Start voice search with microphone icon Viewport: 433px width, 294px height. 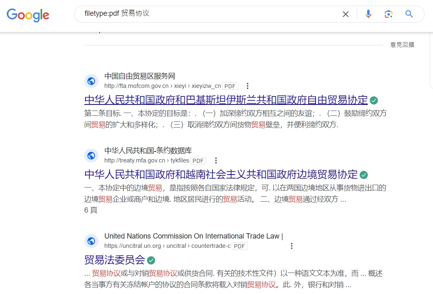(368, 14)
